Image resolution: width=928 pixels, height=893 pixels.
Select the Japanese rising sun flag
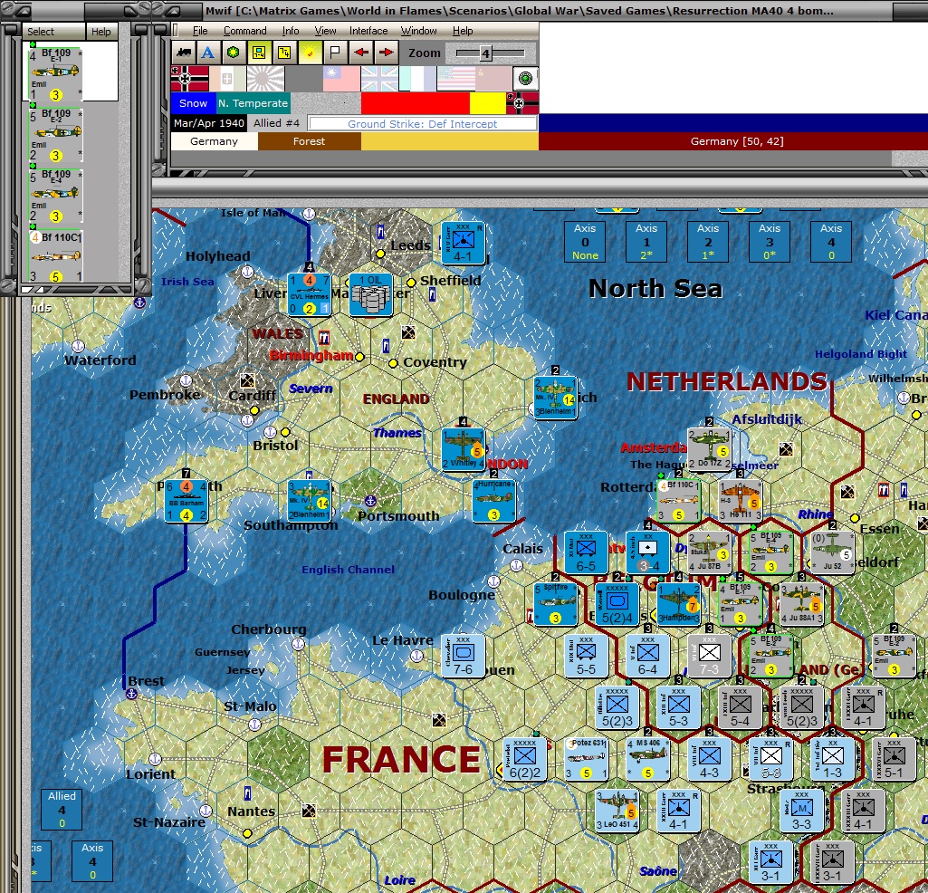click(x=266, y=78)
